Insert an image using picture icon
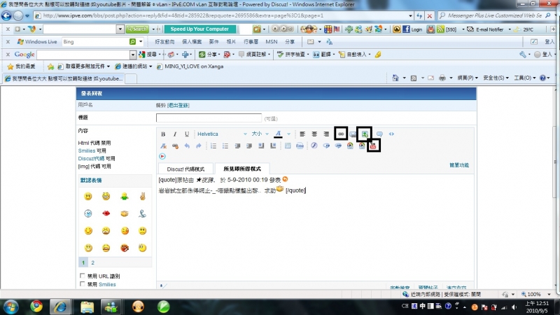Viewport: 560px width, 315px height. [365, 134]
